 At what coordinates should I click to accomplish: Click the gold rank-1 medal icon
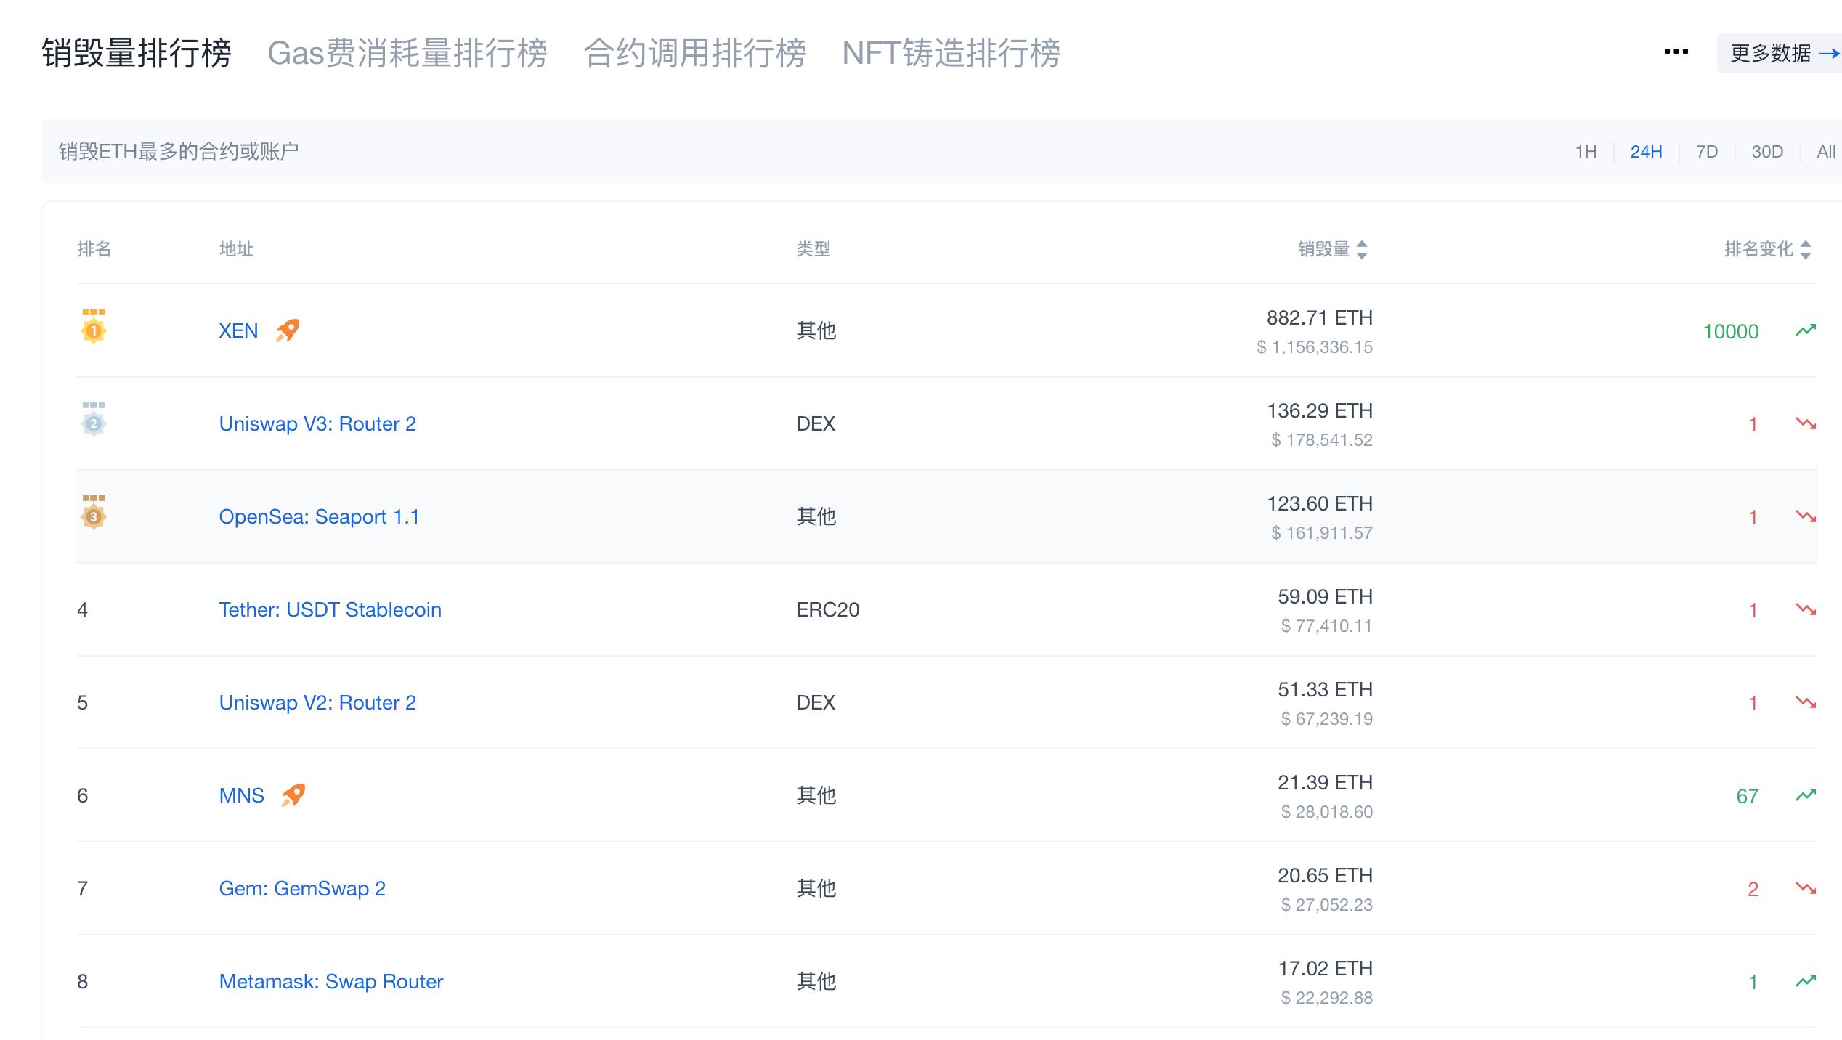click(93, 329)
